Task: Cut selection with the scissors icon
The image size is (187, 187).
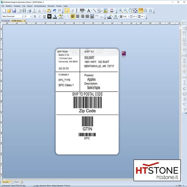Action: pyautogui.click(x=39, y=11)
